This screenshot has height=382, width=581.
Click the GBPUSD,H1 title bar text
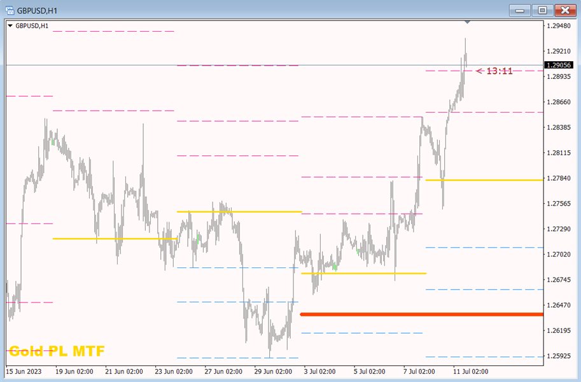[x=37, y=10]
